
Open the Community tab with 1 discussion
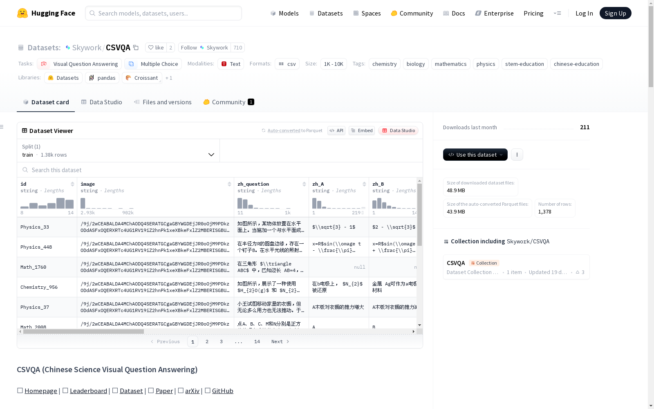click(229, 102)
